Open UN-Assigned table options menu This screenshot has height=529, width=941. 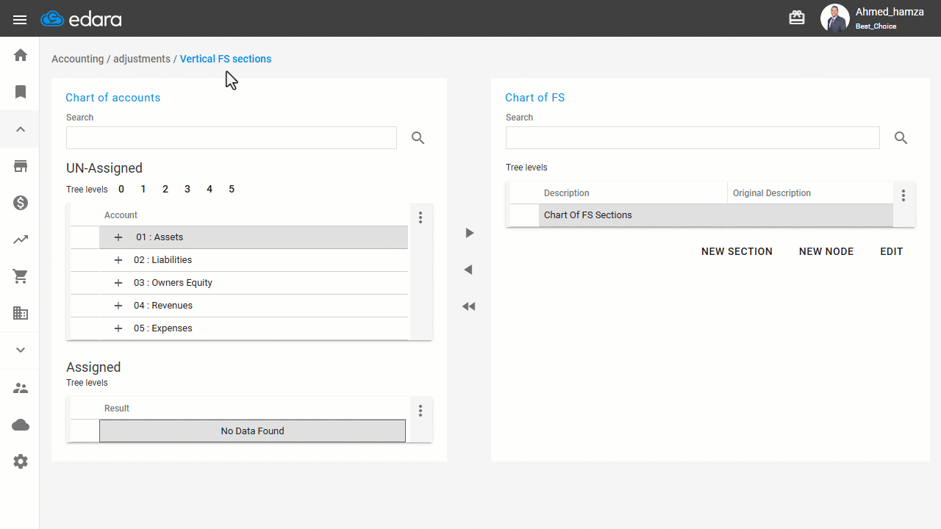pos(421,217)
